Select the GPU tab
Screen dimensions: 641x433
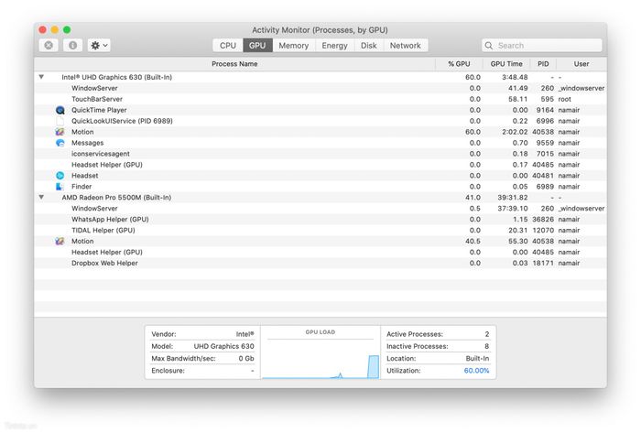click(x=257, y=46)
